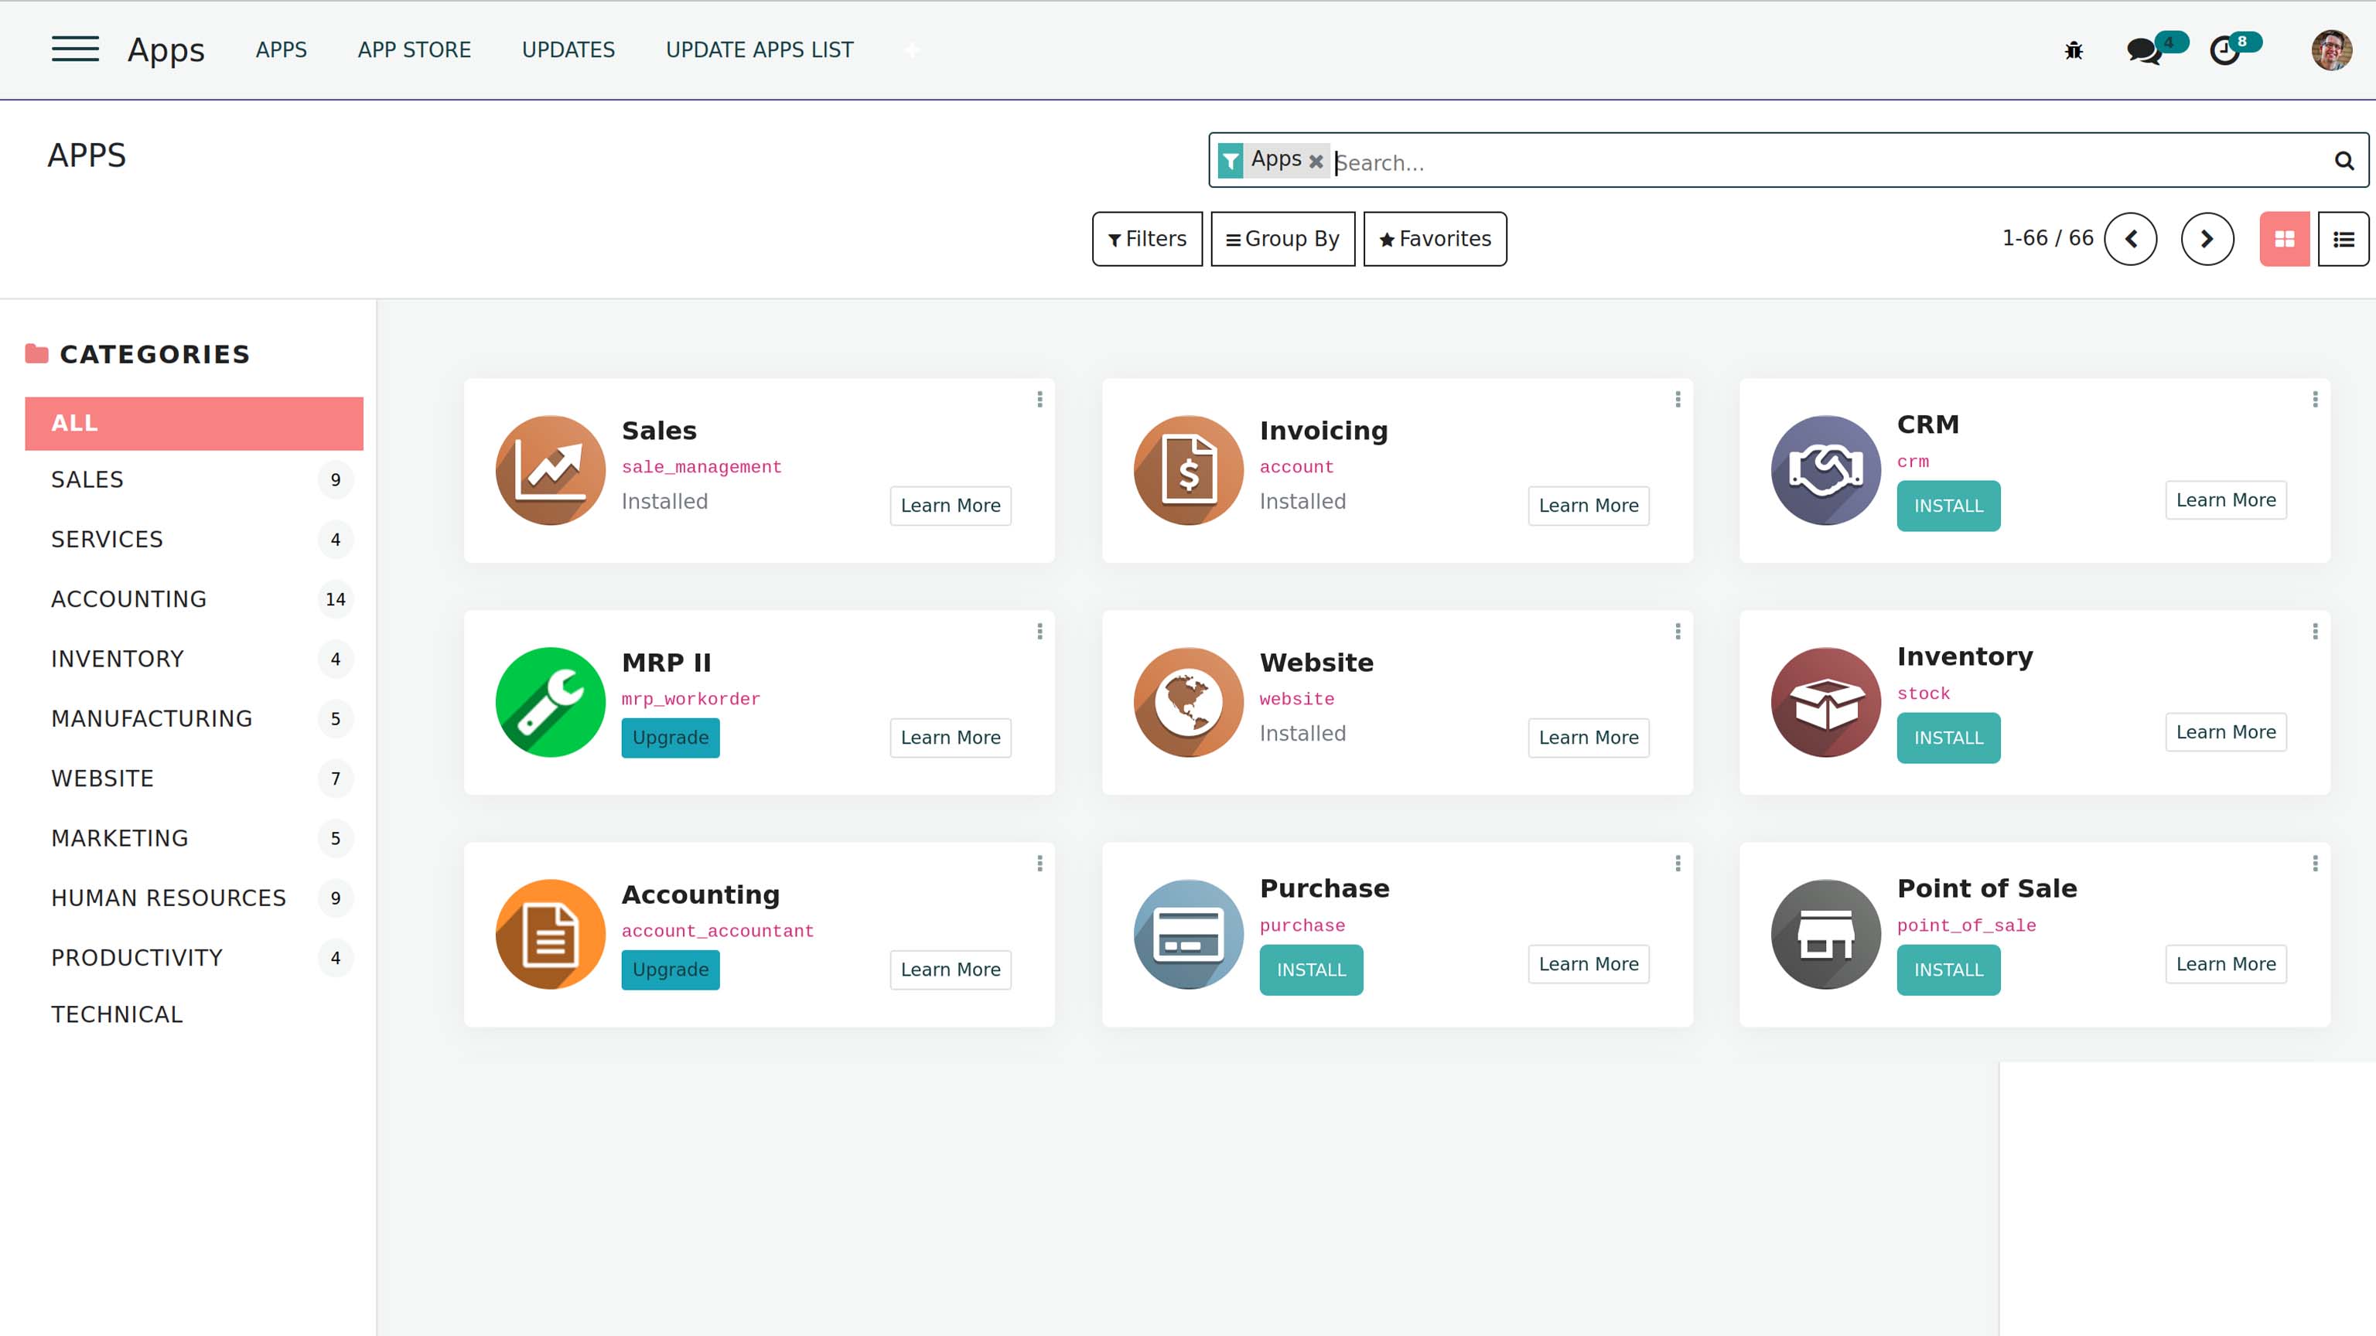
Task: Open the Point of Sale card kebab menu
Action: (x=2315, y=863)
